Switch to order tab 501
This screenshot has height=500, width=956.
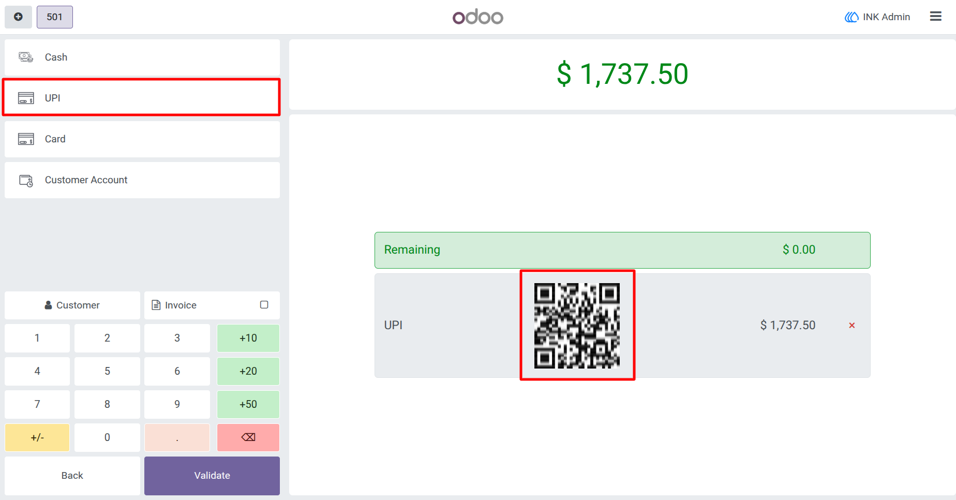pos(55,17)
